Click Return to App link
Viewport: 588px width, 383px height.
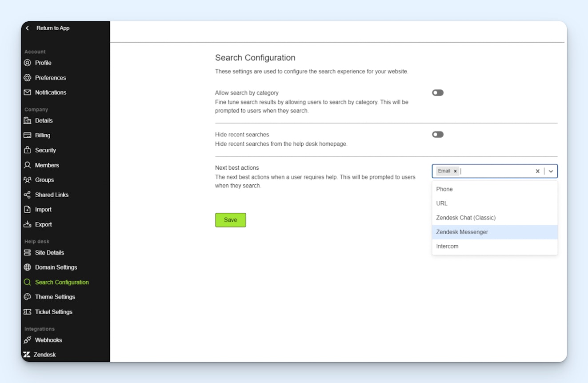click(x=52, y=28)
